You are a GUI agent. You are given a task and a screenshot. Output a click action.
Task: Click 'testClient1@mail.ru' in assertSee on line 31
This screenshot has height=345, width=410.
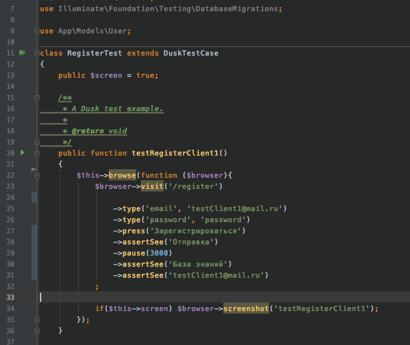point(216,275)
